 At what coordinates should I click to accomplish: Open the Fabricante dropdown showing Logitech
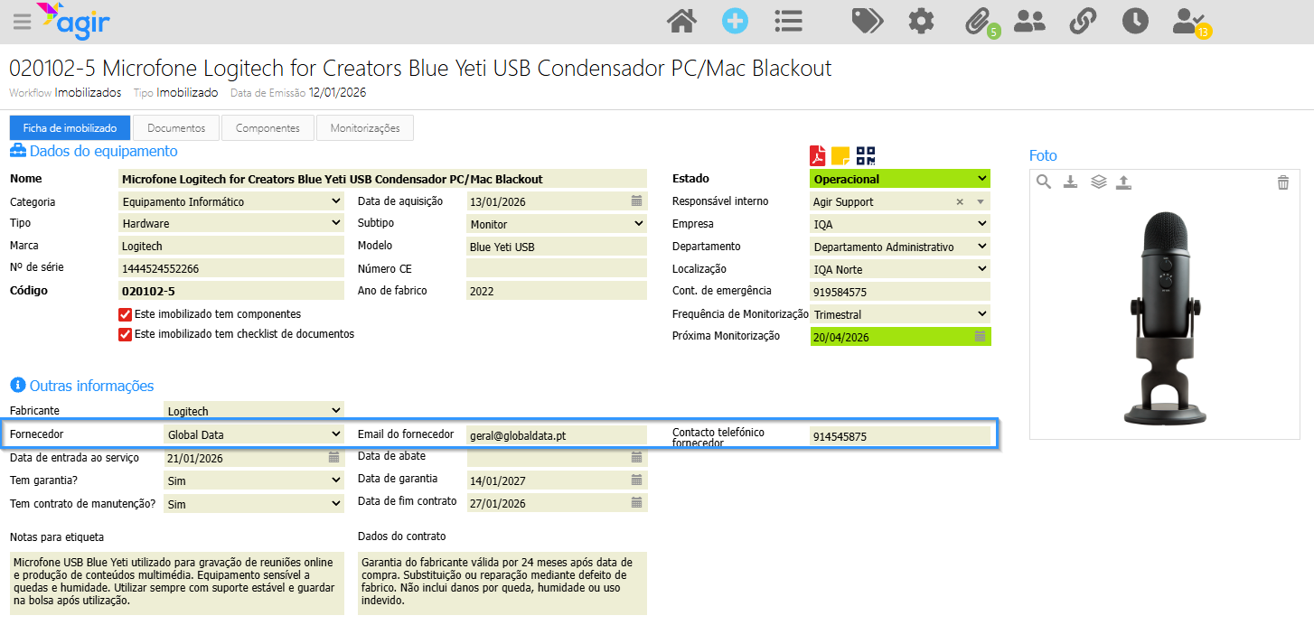(254, 411)
